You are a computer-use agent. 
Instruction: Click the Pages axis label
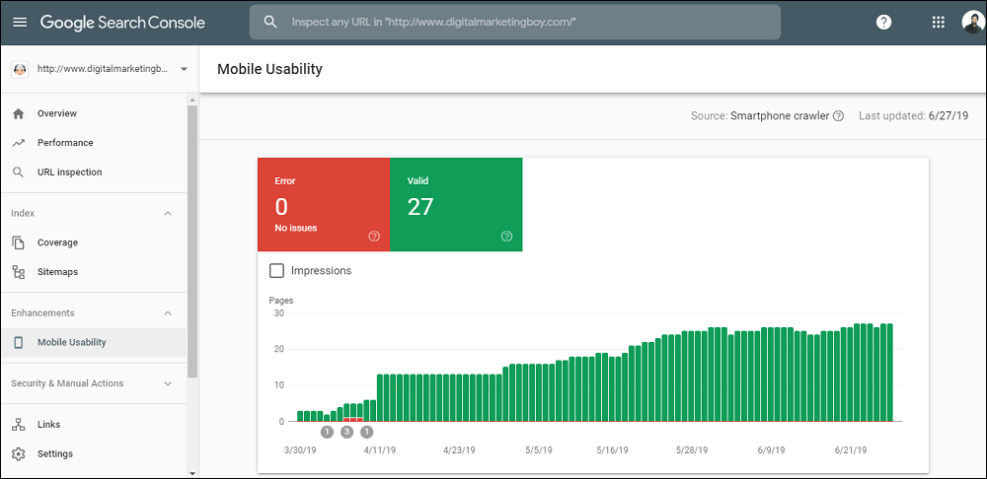(280, 301)
